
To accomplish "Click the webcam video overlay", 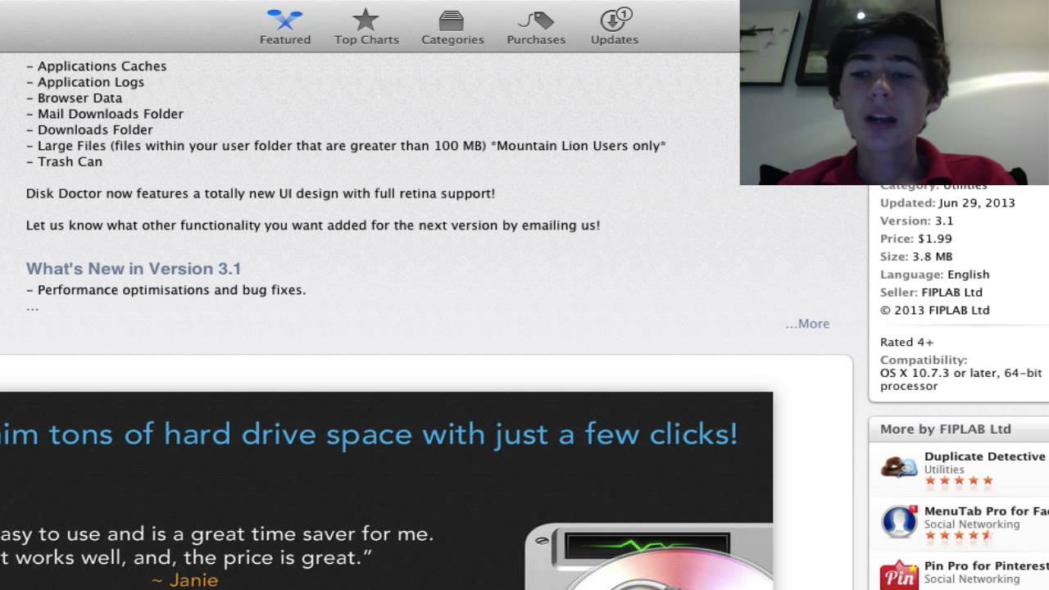I will (894, 92).
